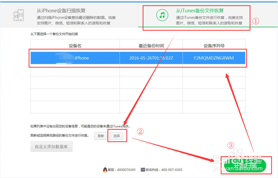Choose another backup path with 选择
The width and height of the screenshot is (278, 178).
(x=116, y=136)
